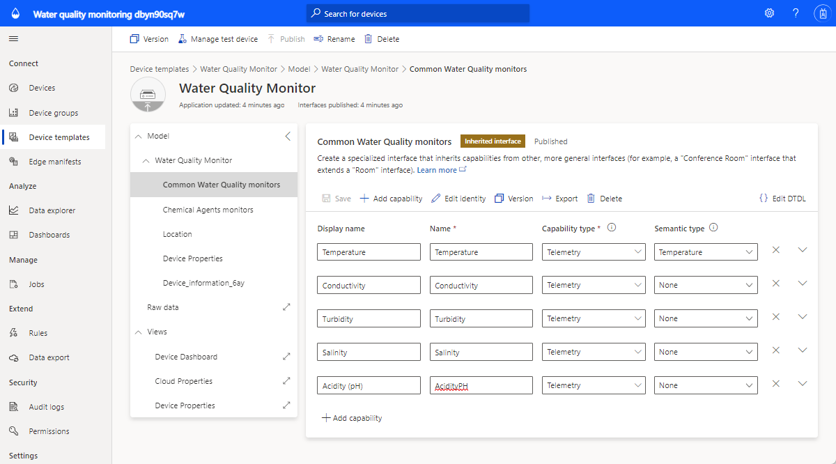This screenshot has height=464, width=836.
Task: Expand details for the Temperature row
Action: click(802, 250)
